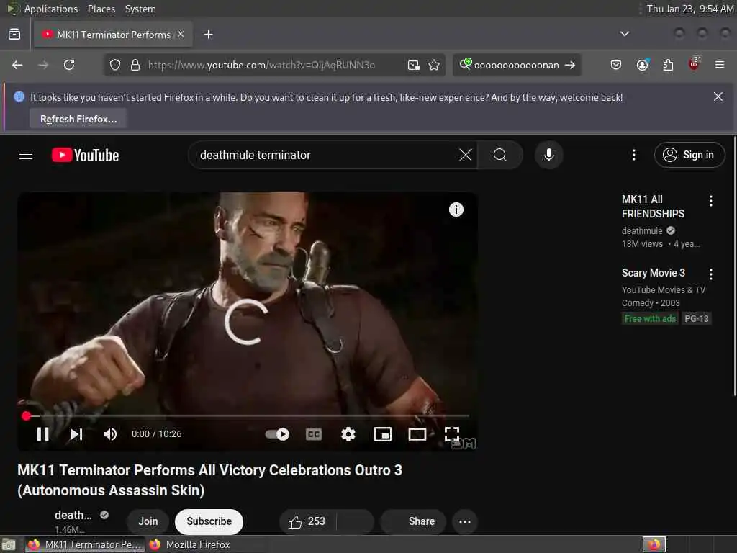The width and height of the screenshot is (737, 553).
Task: Click the show desktop button in taskbar
Action: pyautogui.click(x=9, y=544)
